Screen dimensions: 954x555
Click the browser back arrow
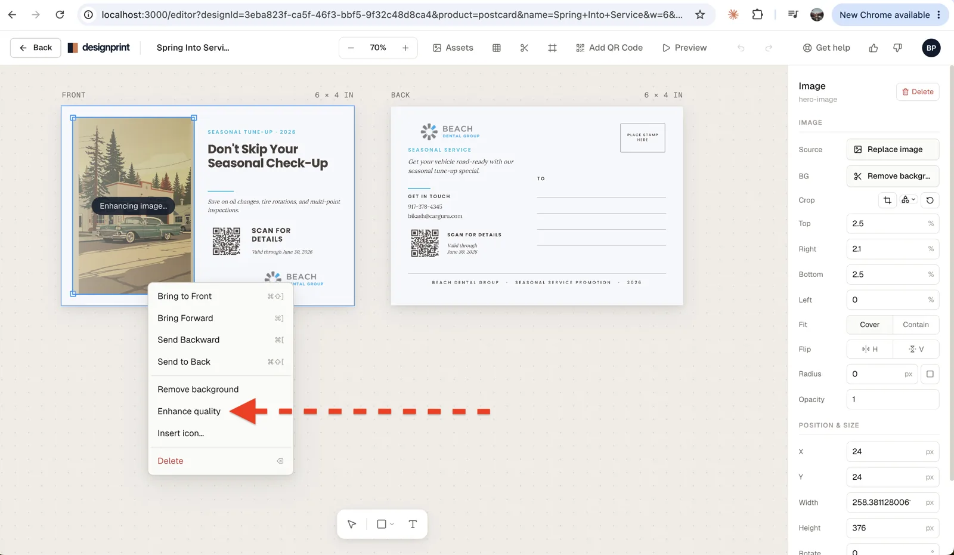coord(12,14)
